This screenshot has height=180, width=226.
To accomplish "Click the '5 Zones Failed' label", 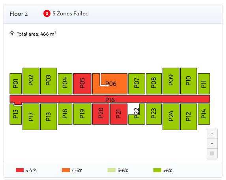I will click(71, 13).
